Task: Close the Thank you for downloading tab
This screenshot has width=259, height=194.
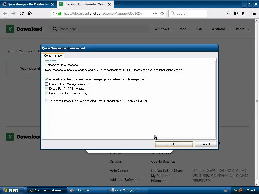Action: 109,4
